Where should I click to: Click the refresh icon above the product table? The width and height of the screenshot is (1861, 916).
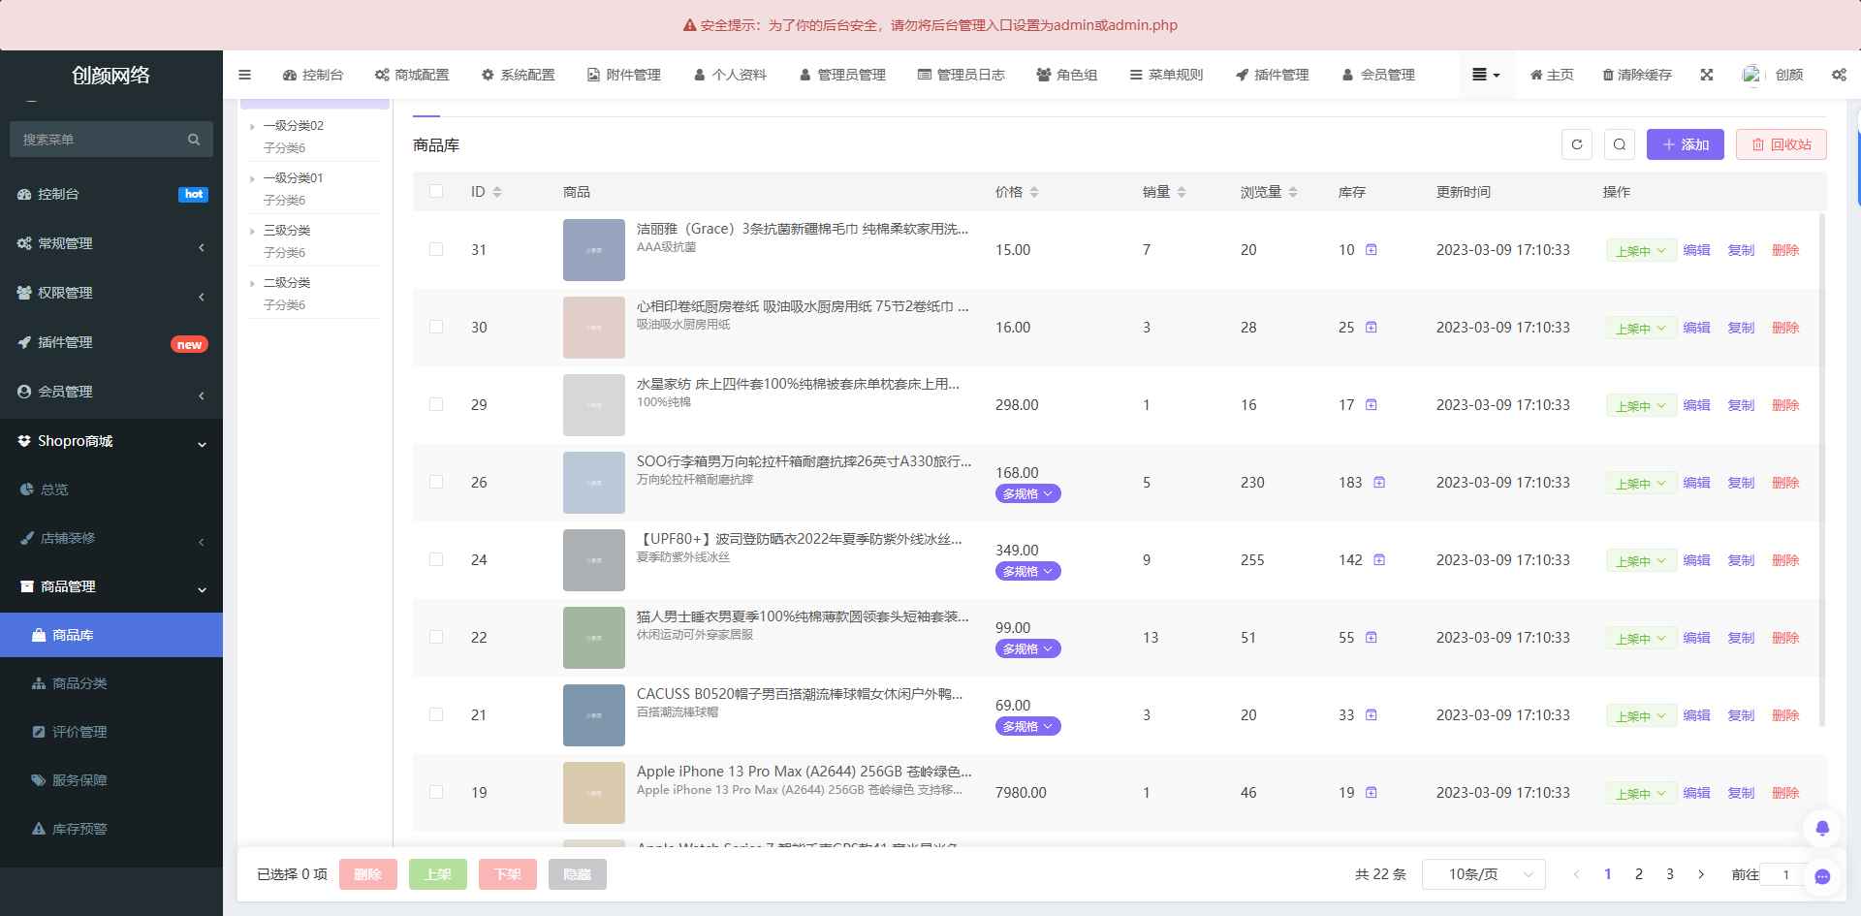tap(1576, 143)
